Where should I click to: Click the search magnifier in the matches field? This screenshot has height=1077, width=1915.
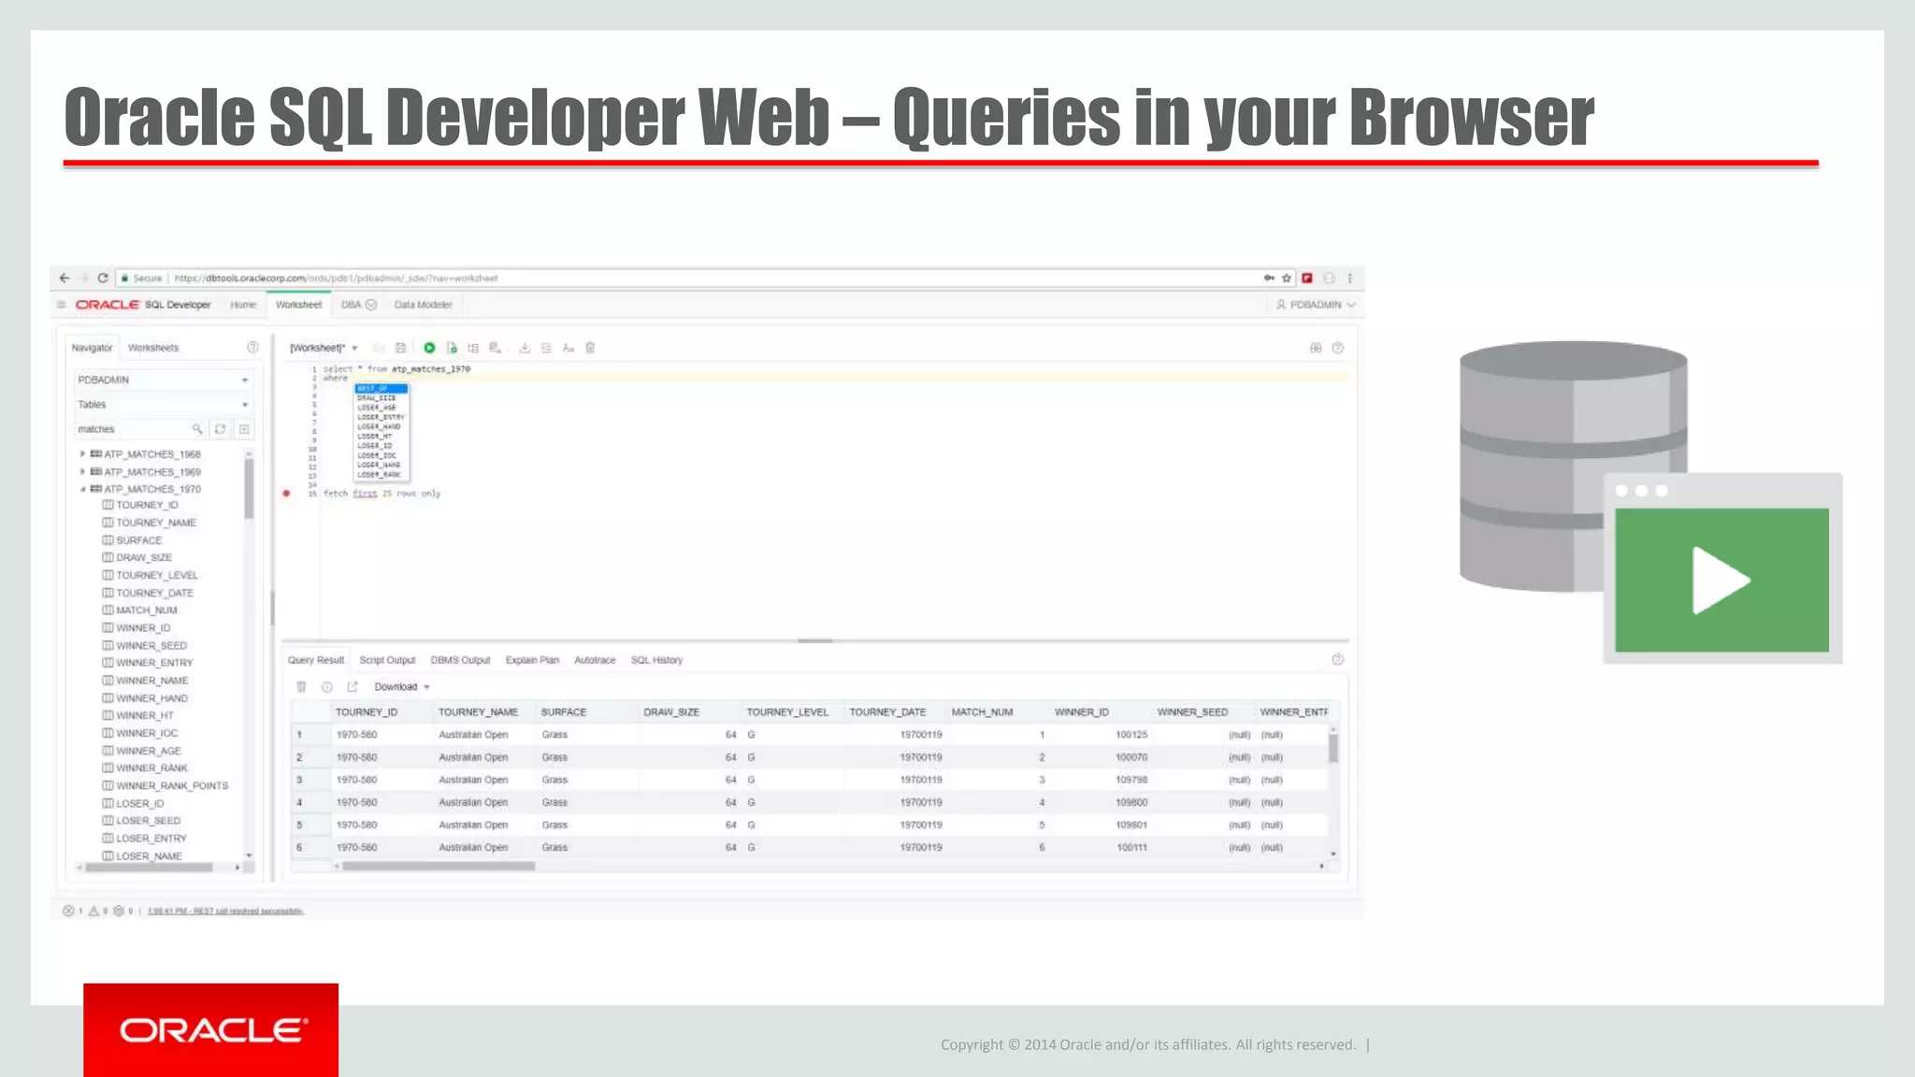click(197, 429)
